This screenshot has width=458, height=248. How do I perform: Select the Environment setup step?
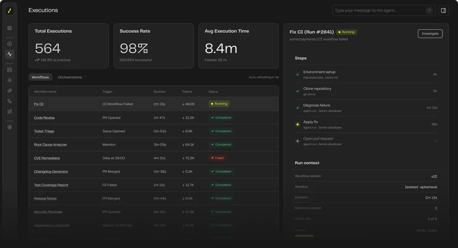pos(366,74)
